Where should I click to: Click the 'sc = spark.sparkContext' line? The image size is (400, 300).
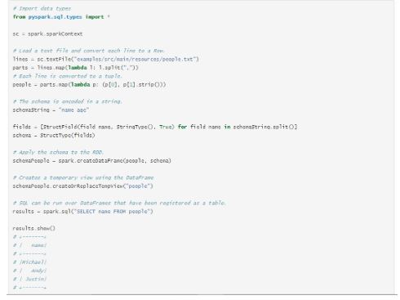[x=47, y=34]
